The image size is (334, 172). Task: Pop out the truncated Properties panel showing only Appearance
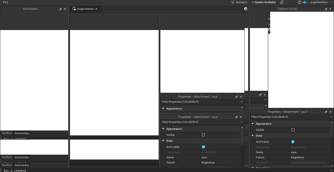coord(237,97)
